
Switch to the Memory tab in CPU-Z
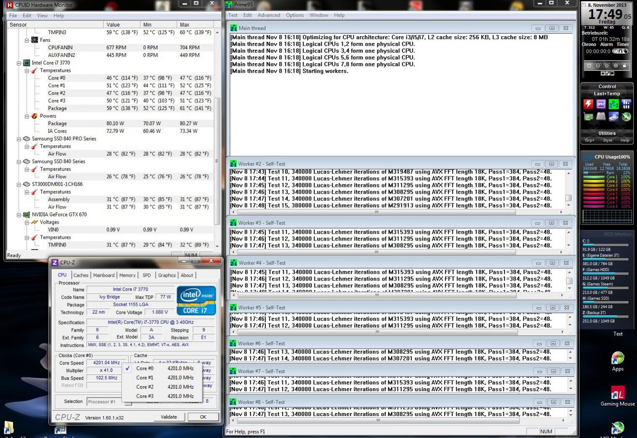click(x=127, y=275)
